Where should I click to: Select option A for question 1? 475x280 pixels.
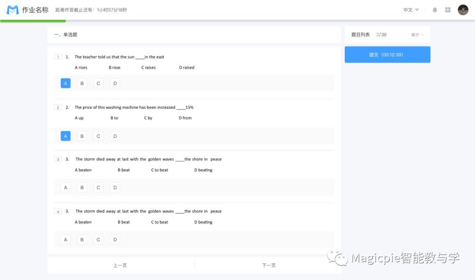[x=66, y=83]
